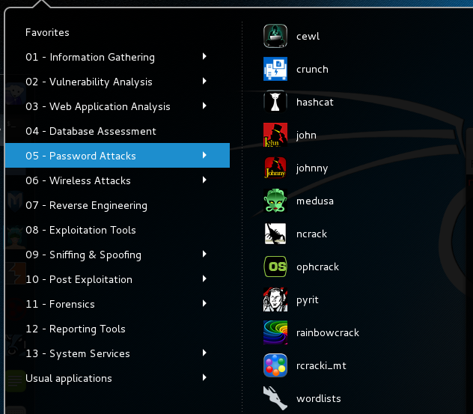Expand Post Exploitation submenu arrow

[x=204, y=278]
